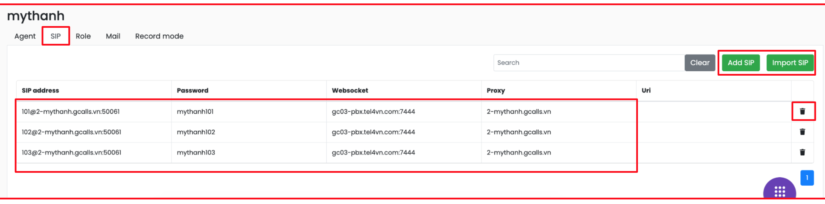The width and height of the screenshot is (825, 204).
Task: Click the Add SIP button
Action: (741, 63)
